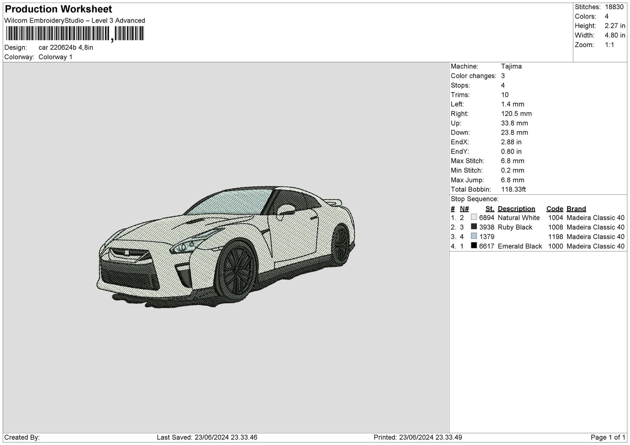The height and width of the screenshot is (445, 630).
Task: Click the Total Bobbin value 118.33ft
Action: coord(514,190)
